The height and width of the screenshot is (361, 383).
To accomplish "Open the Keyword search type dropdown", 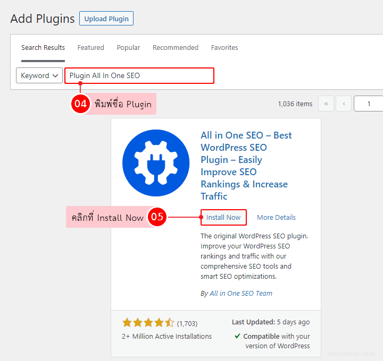I will point(39,75).
